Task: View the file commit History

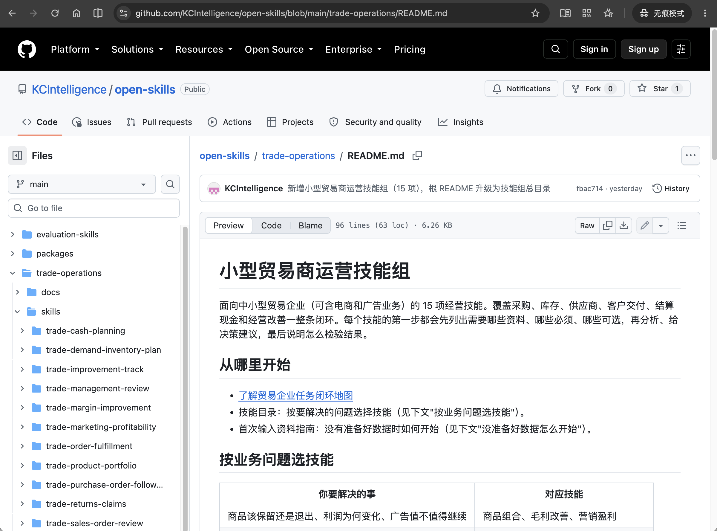Action: pos(670,188)
